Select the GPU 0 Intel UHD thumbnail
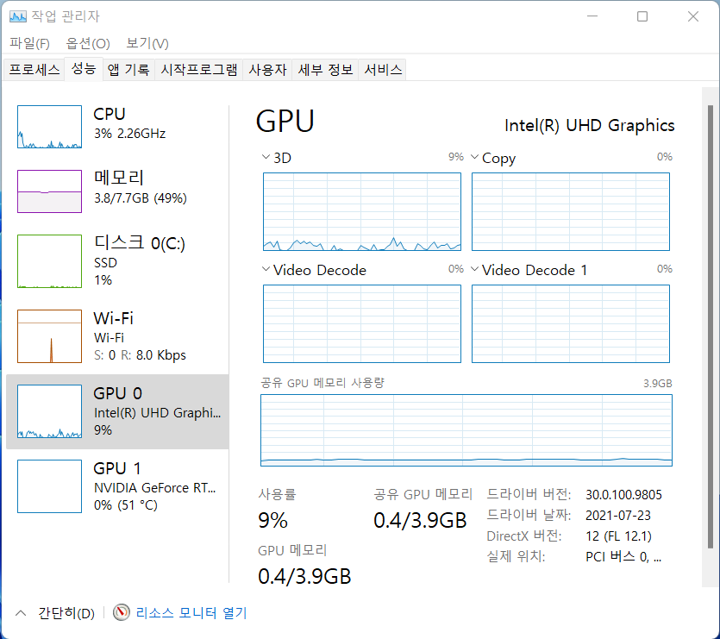This screenshot has width=720, height=639. pyautogui.click(x=49, y=411)
